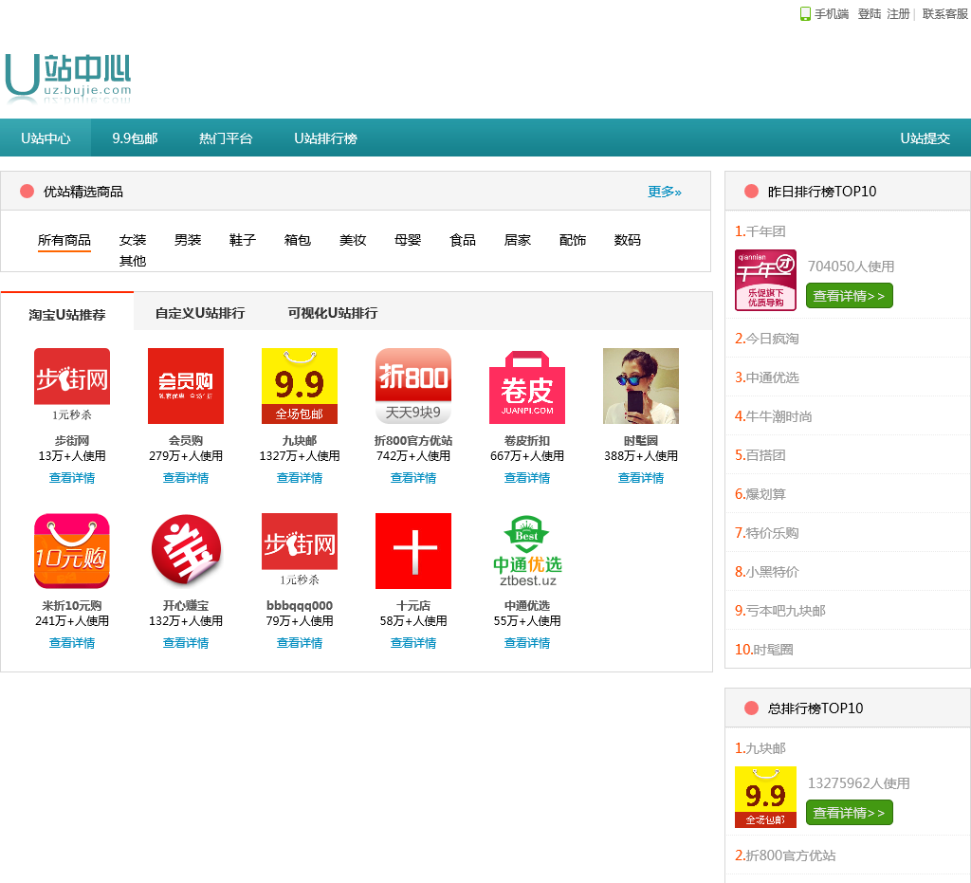Click 查看详情 under 开心赚宝

coord(186,643)
